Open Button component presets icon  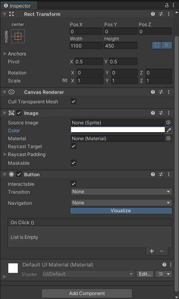(161, 174)
